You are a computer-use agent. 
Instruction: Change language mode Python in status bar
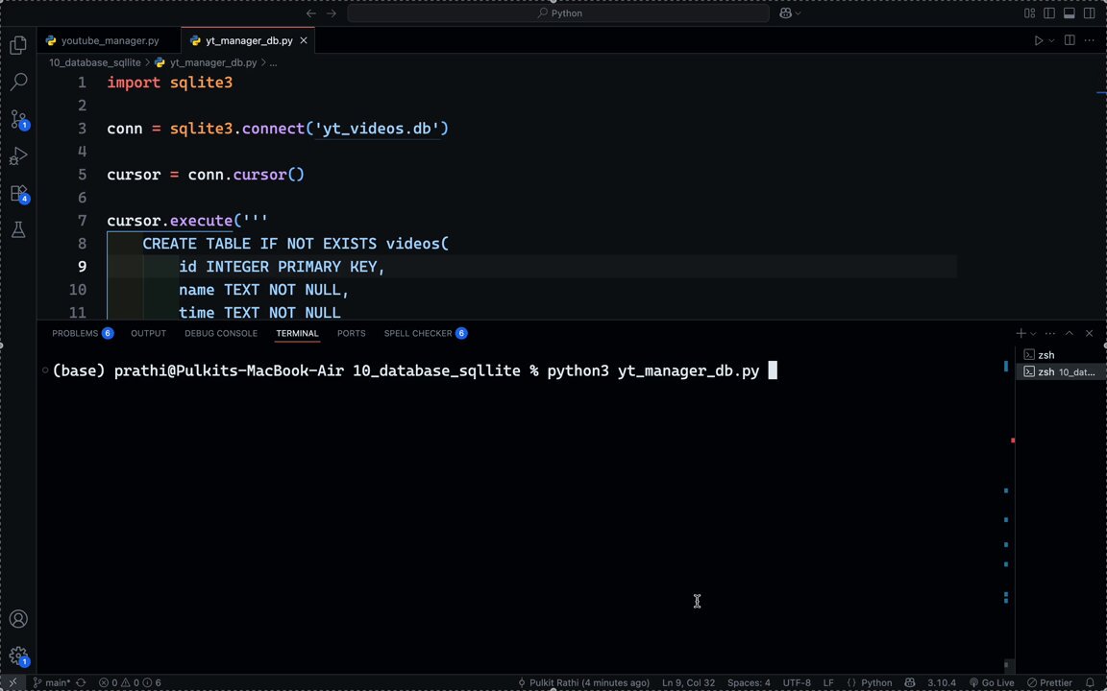[876, 682]
